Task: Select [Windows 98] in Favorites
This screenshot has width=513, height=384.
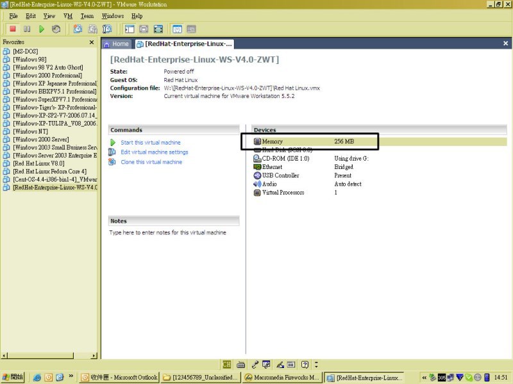Action: pos(29,60)
